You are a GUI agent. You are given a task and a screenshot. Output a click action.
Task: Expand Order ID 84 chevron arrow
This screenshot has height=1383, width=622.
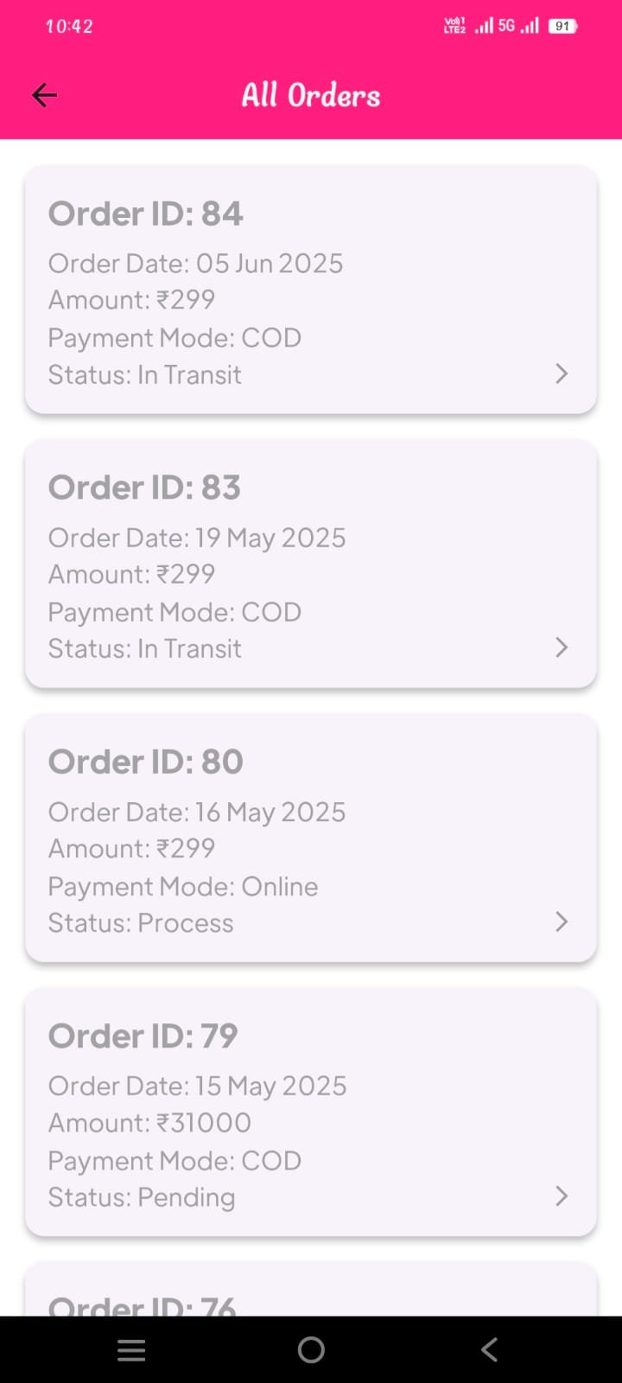[x=562, y=373]
